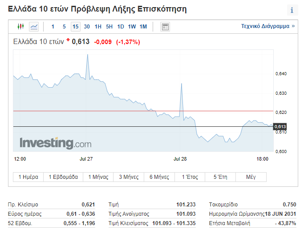Image resolution: width=304 pixels, height=234 pixels.
Task: Switch to the 1H interval
Action: pos(98,27)
